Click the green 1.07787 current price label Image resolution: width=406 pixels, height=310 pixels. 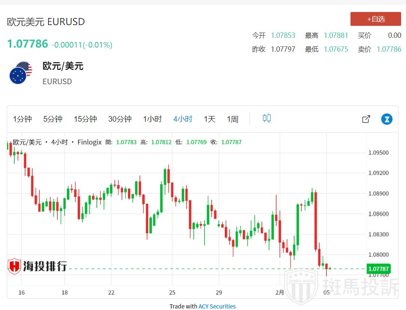[378, 269]
